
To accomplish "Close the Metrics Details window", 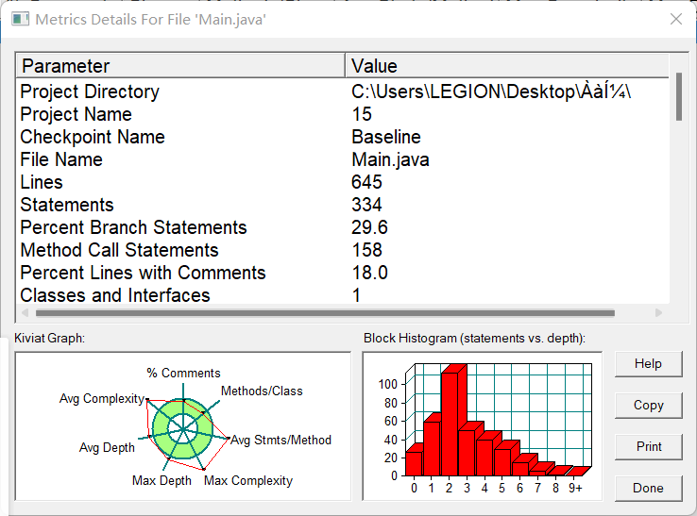I will [x=676, y=19].
